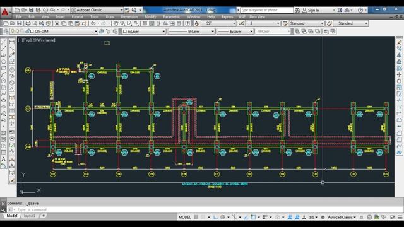The image size is (404, 227).
Task: Toggle the lock icon for layer CIV-DIM
Action: tap(27, 32)
